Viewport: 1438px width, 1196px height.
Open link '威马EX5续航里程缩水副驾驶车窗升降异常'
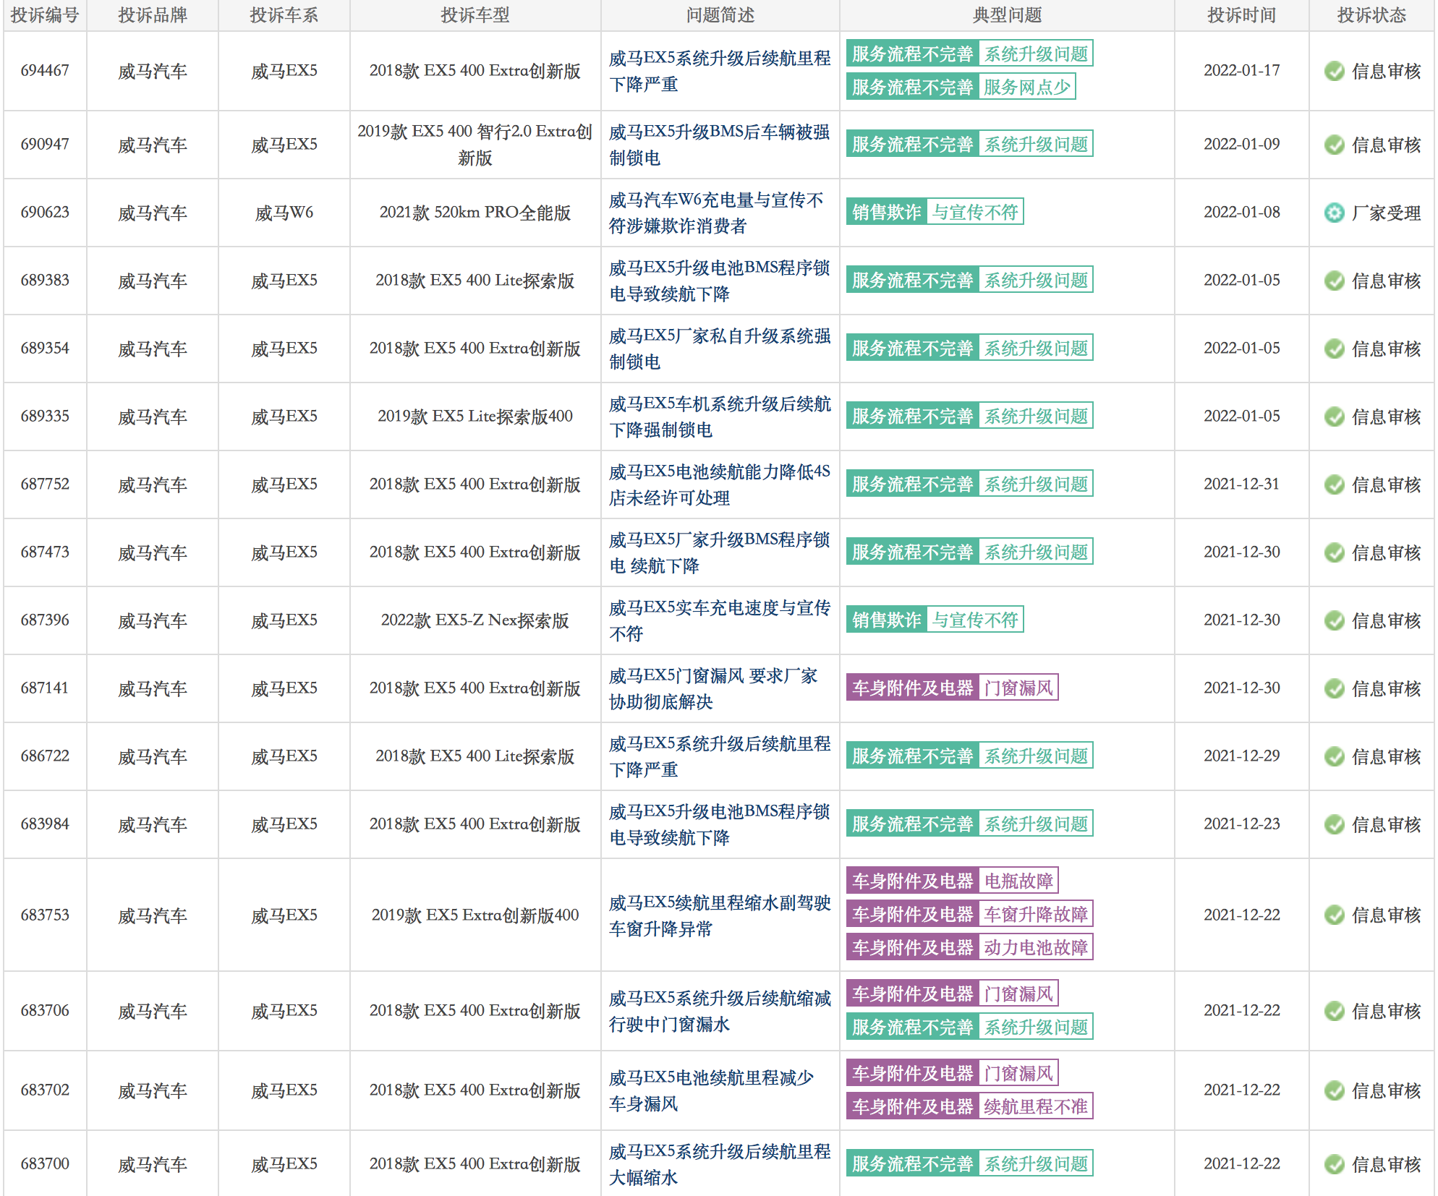(x=720, y=915)
